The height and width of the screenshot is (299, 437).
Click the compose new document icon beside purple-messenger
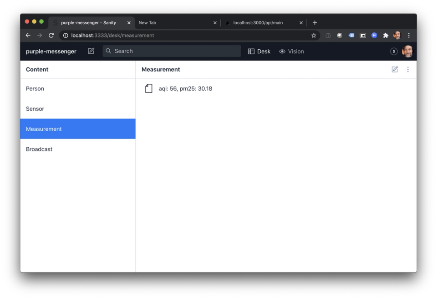91,51
